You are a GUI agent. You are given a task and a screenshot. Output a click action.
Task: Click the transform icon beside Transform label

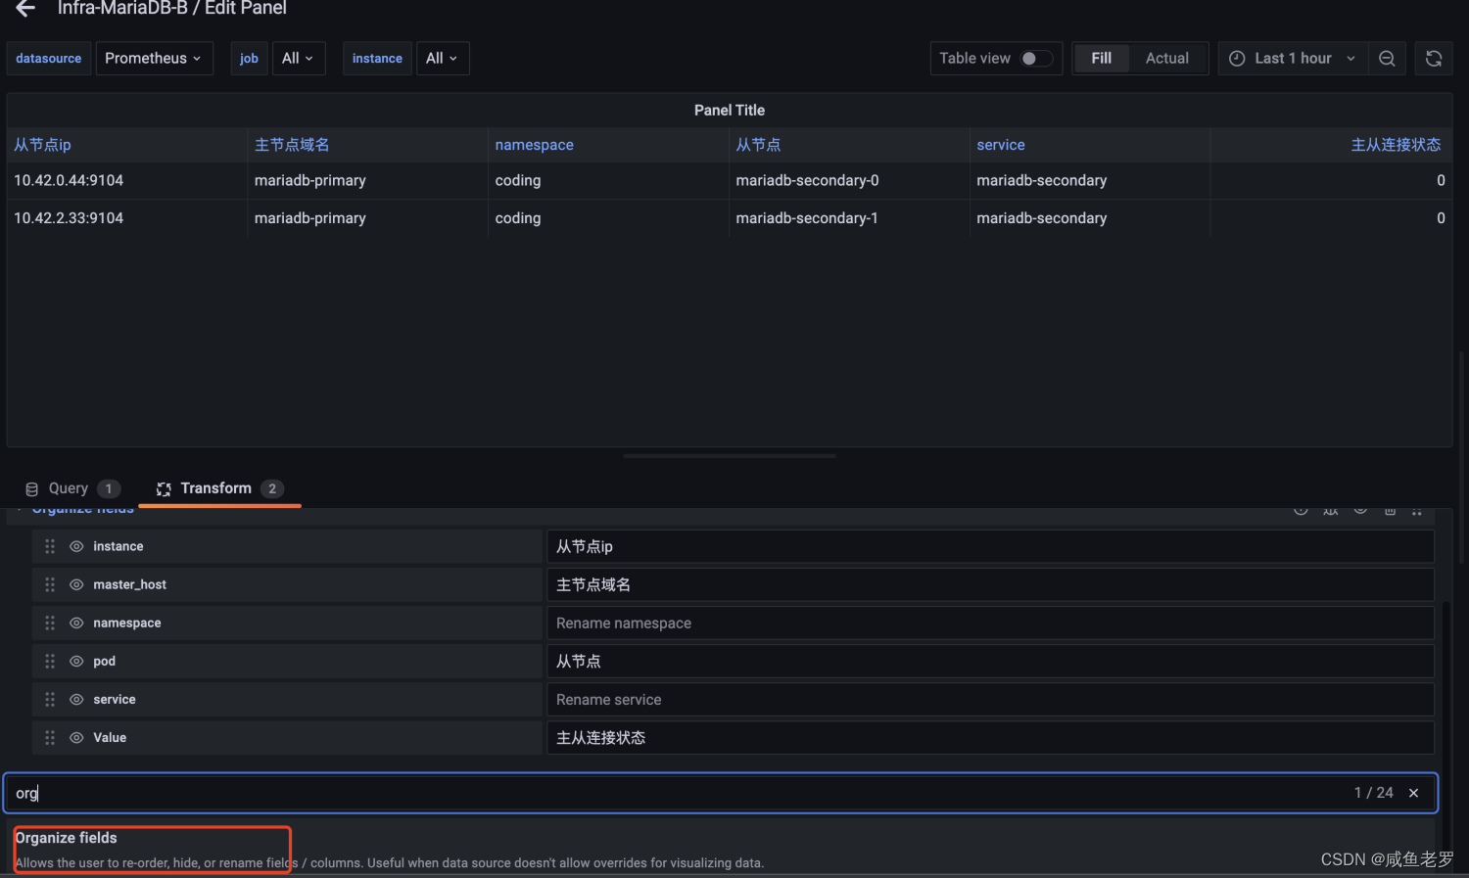164,488
